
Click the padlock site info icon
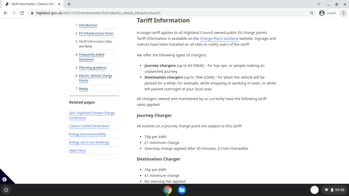click(32, 13)
